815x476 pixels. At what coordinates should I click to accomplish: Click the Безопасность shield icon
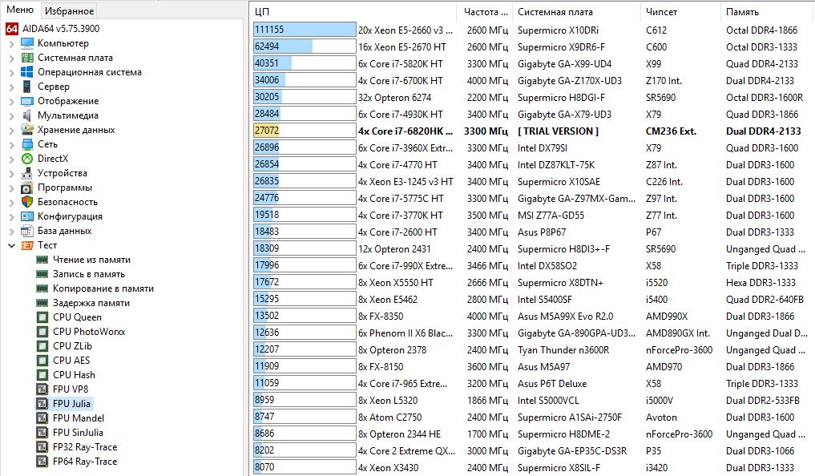[27, 202]
